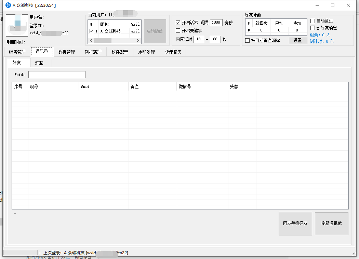Toggle the 自动通过 checkbox

(x=313, y=21)
